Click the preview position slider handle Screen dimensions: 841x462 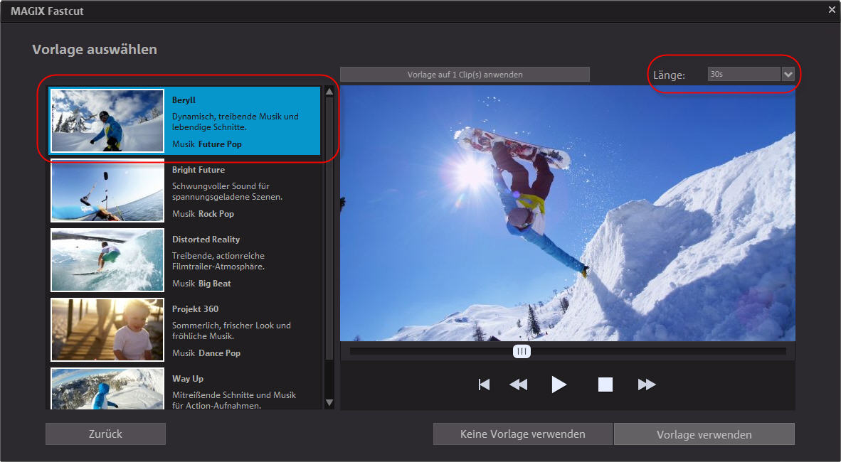(522, 352)
